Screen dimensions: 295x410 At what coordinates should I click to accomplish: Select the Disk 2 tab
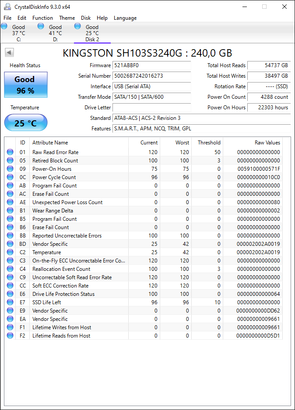click(92, 33)
